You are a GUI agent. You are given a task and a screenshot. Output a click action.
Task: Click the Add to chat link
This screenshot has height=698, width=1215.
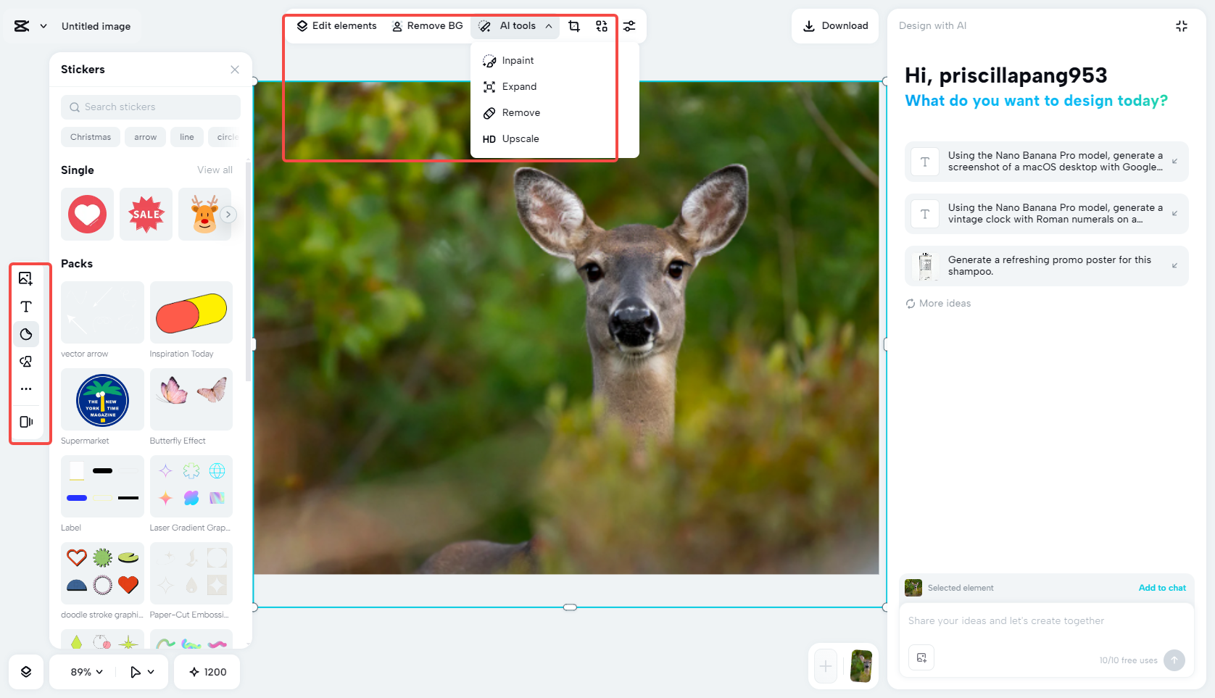coord(1162,588)
